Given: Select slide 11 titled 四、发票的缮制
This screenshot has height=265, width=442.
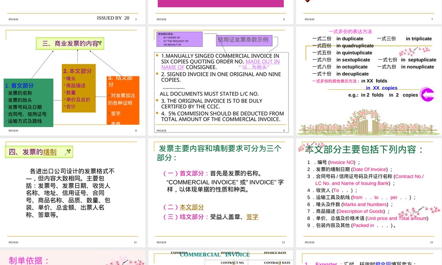Looking at the screenshot, I should pyautogui.click(x=73, y=193).
